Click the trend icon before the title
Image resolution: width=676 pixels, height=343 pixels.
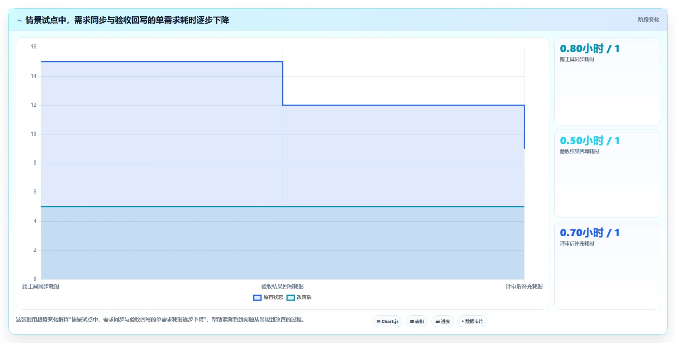19,20
